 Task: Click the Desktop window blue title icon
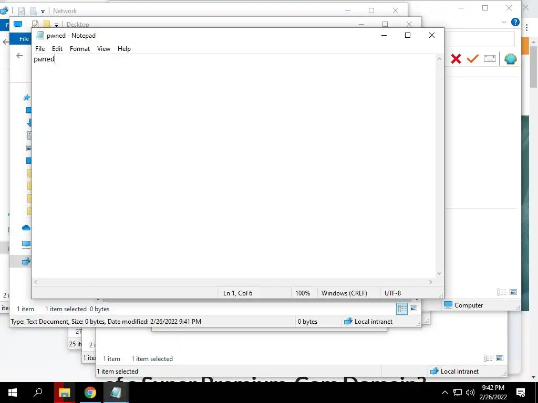(x=18, y=24)
